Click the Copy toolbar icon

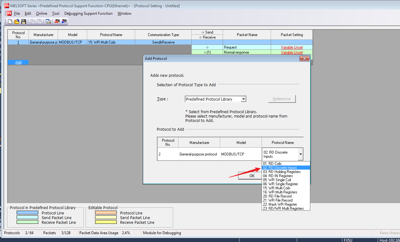coord(33,21)
